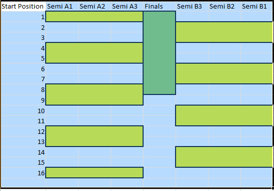Select the tall dark green Finals block
This screenshot has height=191, width=274.
(159, 53)
